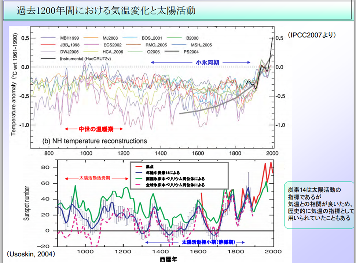Click sunspot legend entry 黒点
The height and width of the screenshot is (263, 356).
[x=150, y=167]
